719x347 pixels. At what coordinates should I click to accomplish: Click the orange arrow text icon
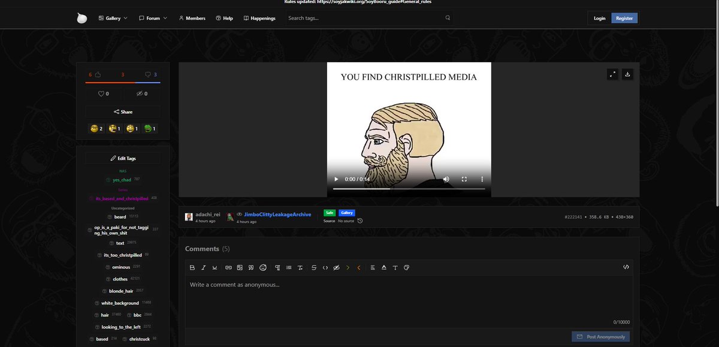click(359, 267)
